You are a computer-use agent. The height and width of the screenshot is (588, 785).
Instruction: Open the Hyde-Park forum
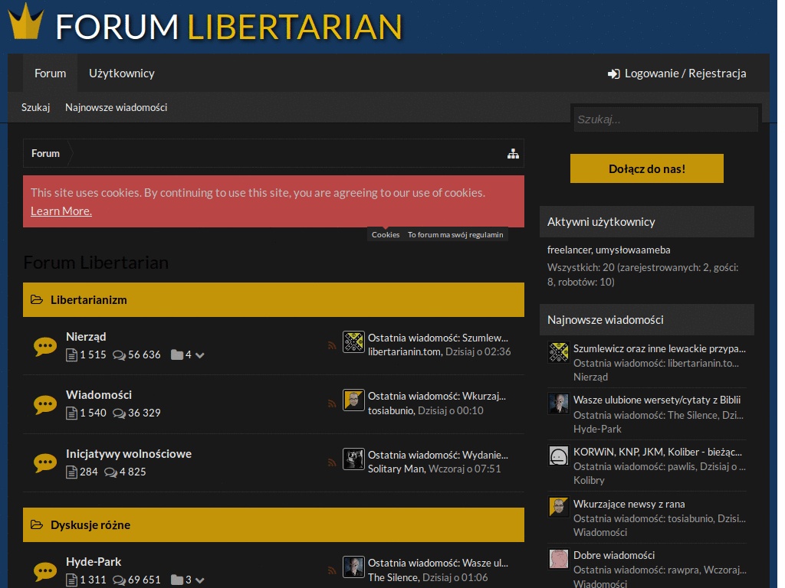(x=94, y=562)
